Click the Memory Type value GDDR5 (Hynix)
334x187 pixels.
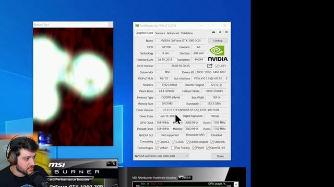point(171,97)
